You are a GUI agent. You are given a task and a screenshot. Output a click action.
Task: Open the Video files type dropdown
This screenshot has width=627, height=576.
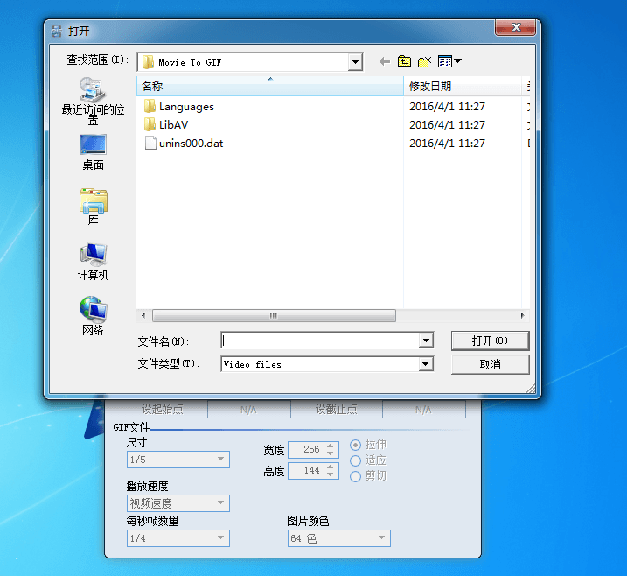click(x=426, y=364)
